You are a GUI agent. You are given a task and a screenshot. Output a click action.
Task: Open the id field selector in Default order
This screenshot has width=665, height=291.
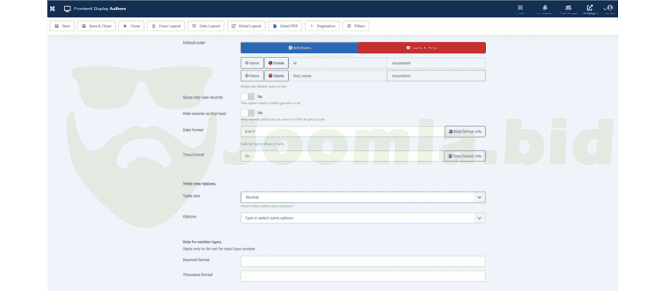tap(338, 63)
